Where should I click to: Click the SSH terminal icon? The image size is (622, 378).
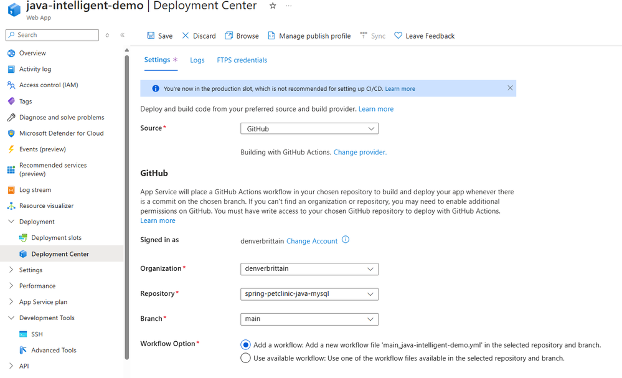click(23, 334)
